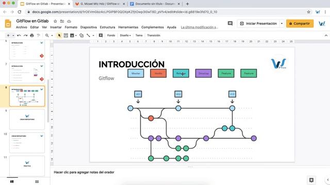Select the cursor select tool
330x185 pixels.
click(x=59, y=35)
